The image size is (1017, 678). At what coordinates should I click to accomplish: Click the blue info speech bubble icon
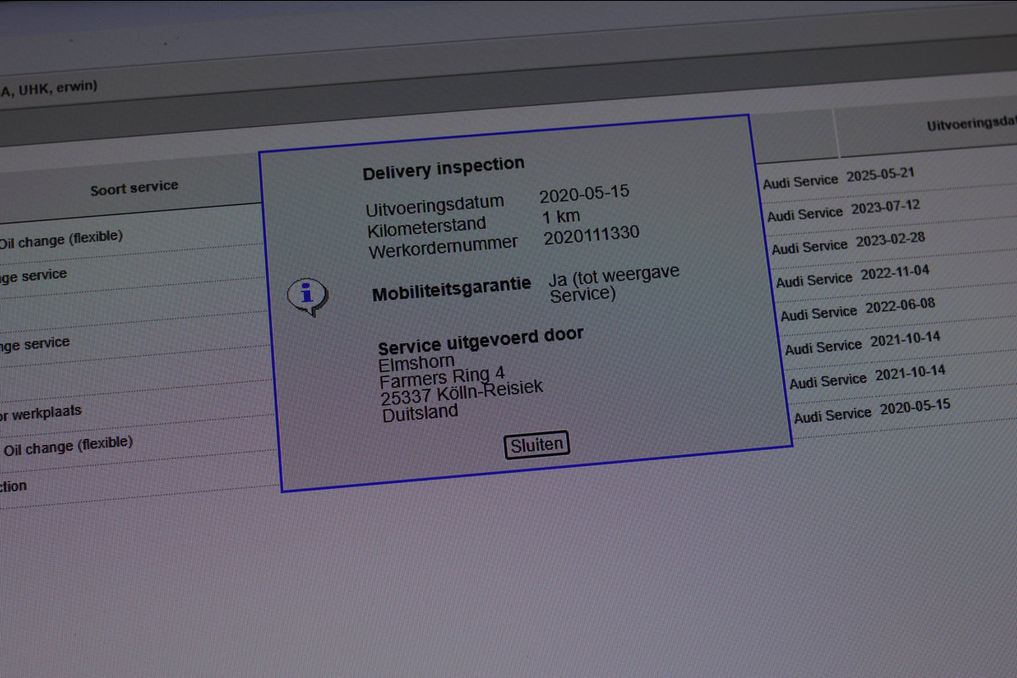point(307,296)
